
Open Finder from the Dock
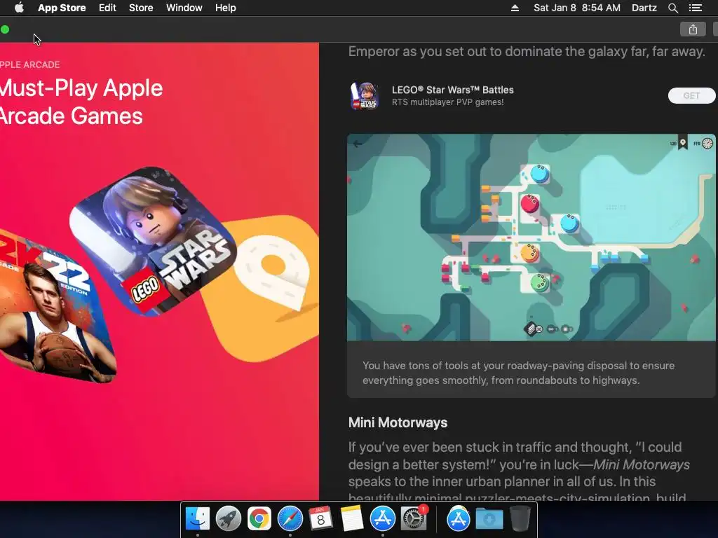click(x=197, y=518)
